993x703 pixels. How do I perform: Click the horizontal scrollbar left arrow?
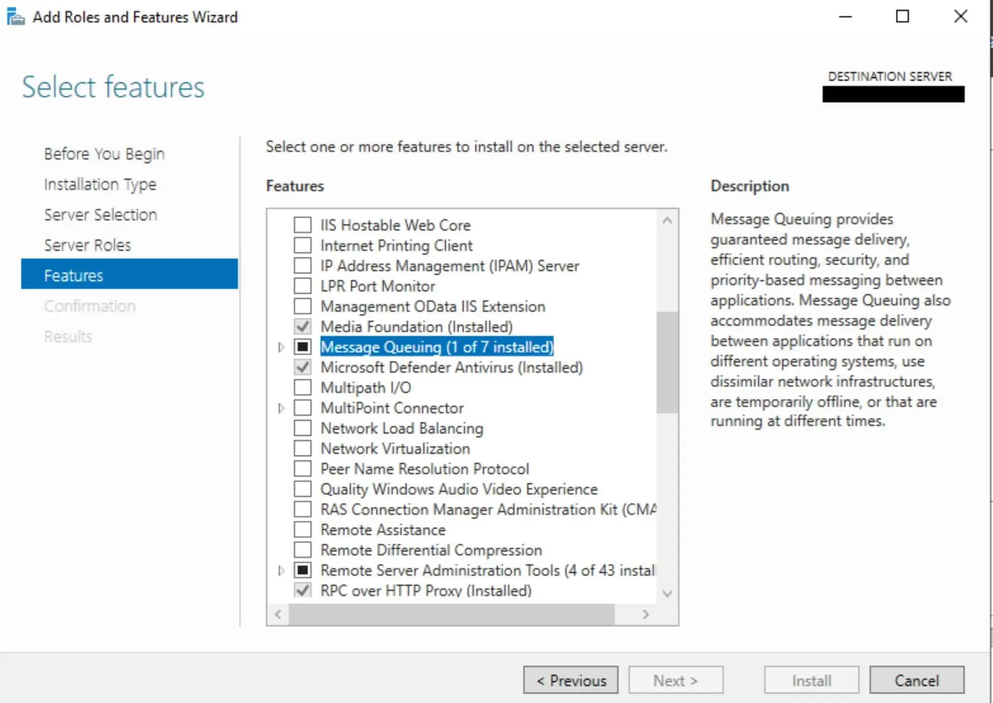click(x=278, y=614)
